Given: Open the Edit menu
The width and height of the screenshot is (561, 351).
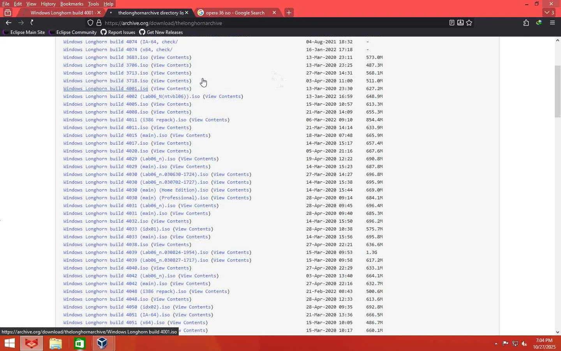Looking at the screenshot, I should click(18, 4).
